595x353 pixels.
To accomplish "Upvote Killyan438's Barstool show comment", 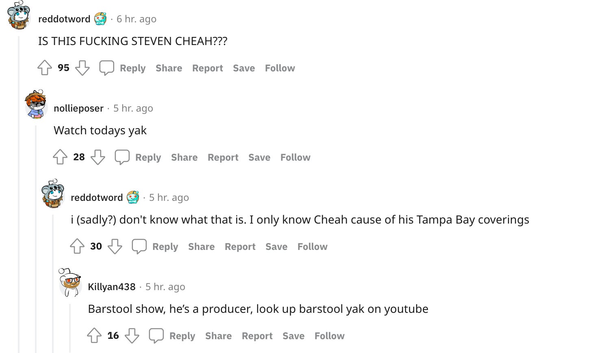I will point(94,336).
